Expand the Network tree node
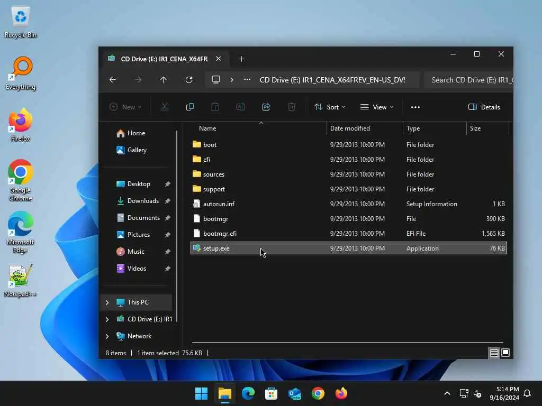The height and width of the screenshot is (406, 542). [107, 336]
